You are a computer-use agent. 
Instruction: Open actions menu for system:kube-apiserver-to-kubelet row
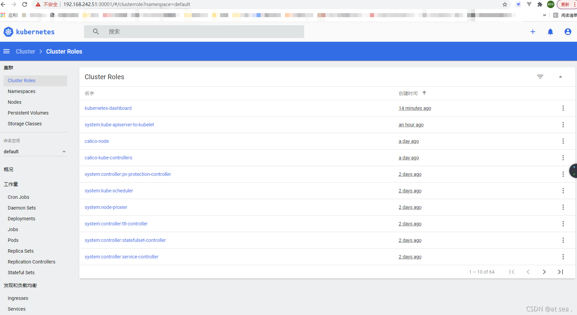point(563,125)
